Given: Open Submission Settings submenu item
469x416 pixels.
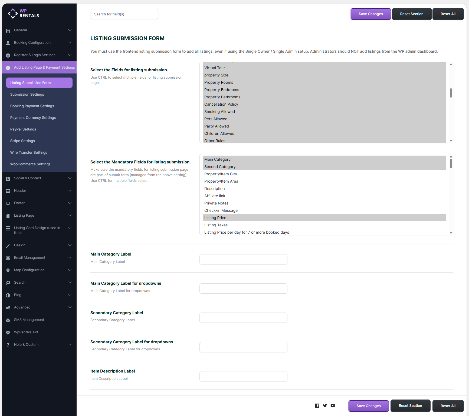Looking at the screenshot, I should pyautogui.click(x=27, y=95).
